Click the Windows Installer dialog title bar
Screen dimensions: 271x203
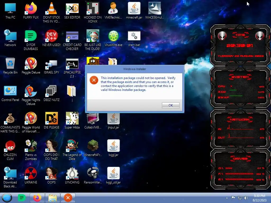pyautogui.click(x=134, y=69)
